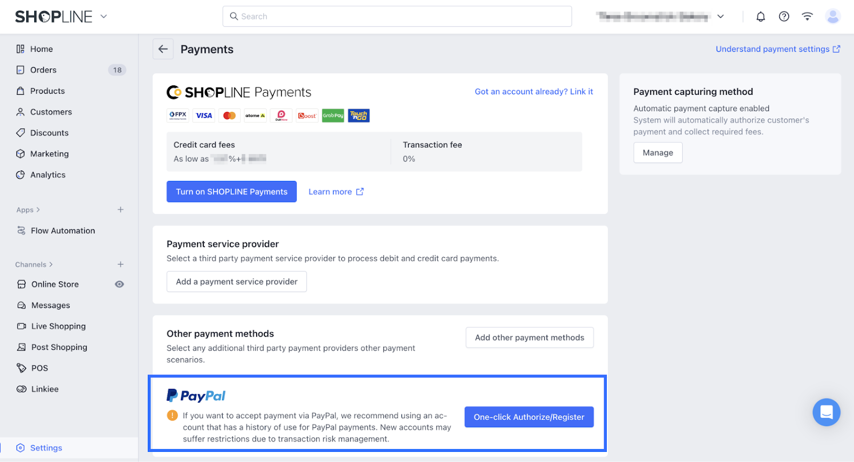854x462 pixels.
Task: Expand the SHOPLINE logo dropdown
Action: click(104, 17)
